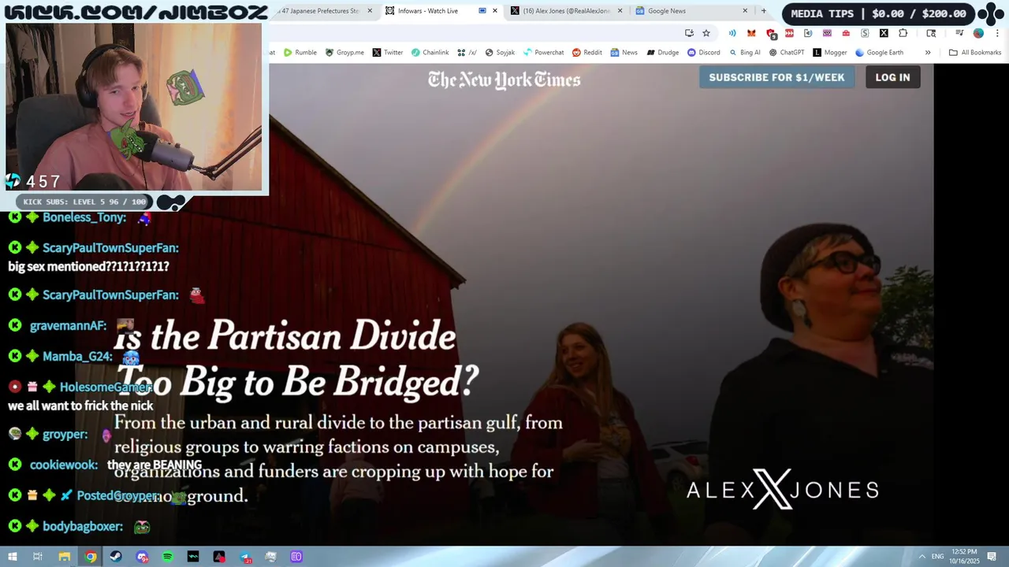Click The New York Times logo
Viewport: 1009px width, 567px height.
(504, 80)
